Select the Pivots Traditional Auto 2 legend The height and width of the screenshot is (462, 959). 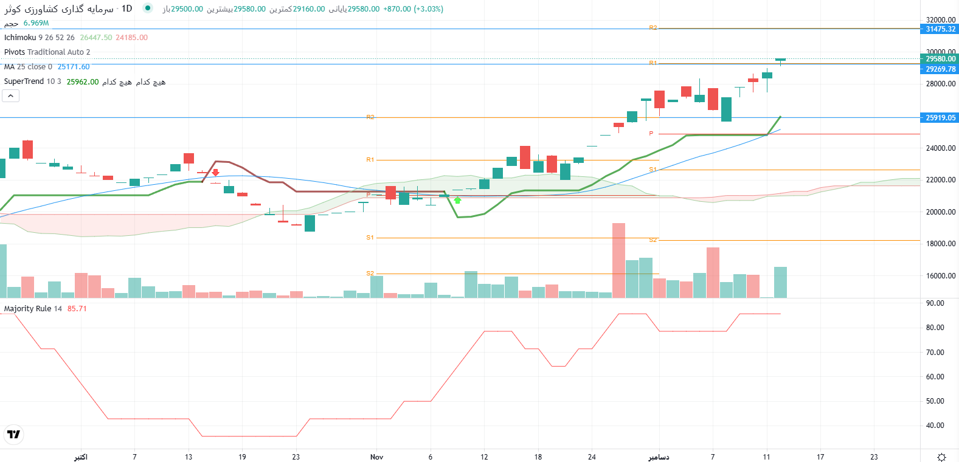click(47, 52)
